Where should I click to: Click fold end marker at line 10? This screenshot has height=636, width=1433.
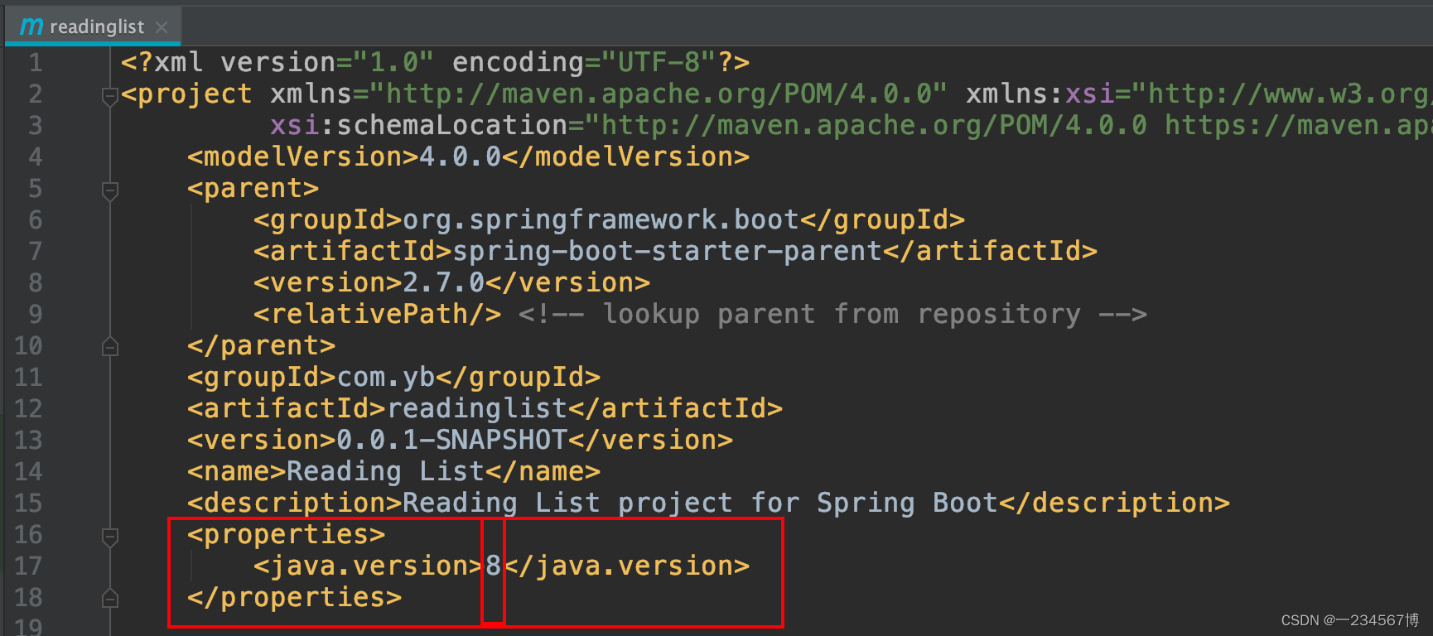click(x=109, y=346)
